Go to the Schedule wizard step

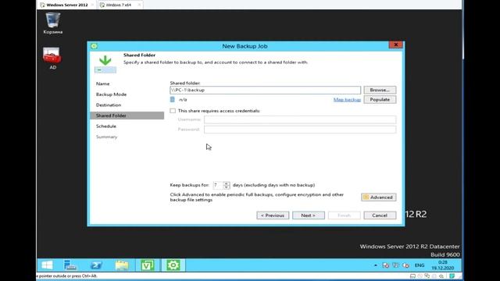coord(106,126)
